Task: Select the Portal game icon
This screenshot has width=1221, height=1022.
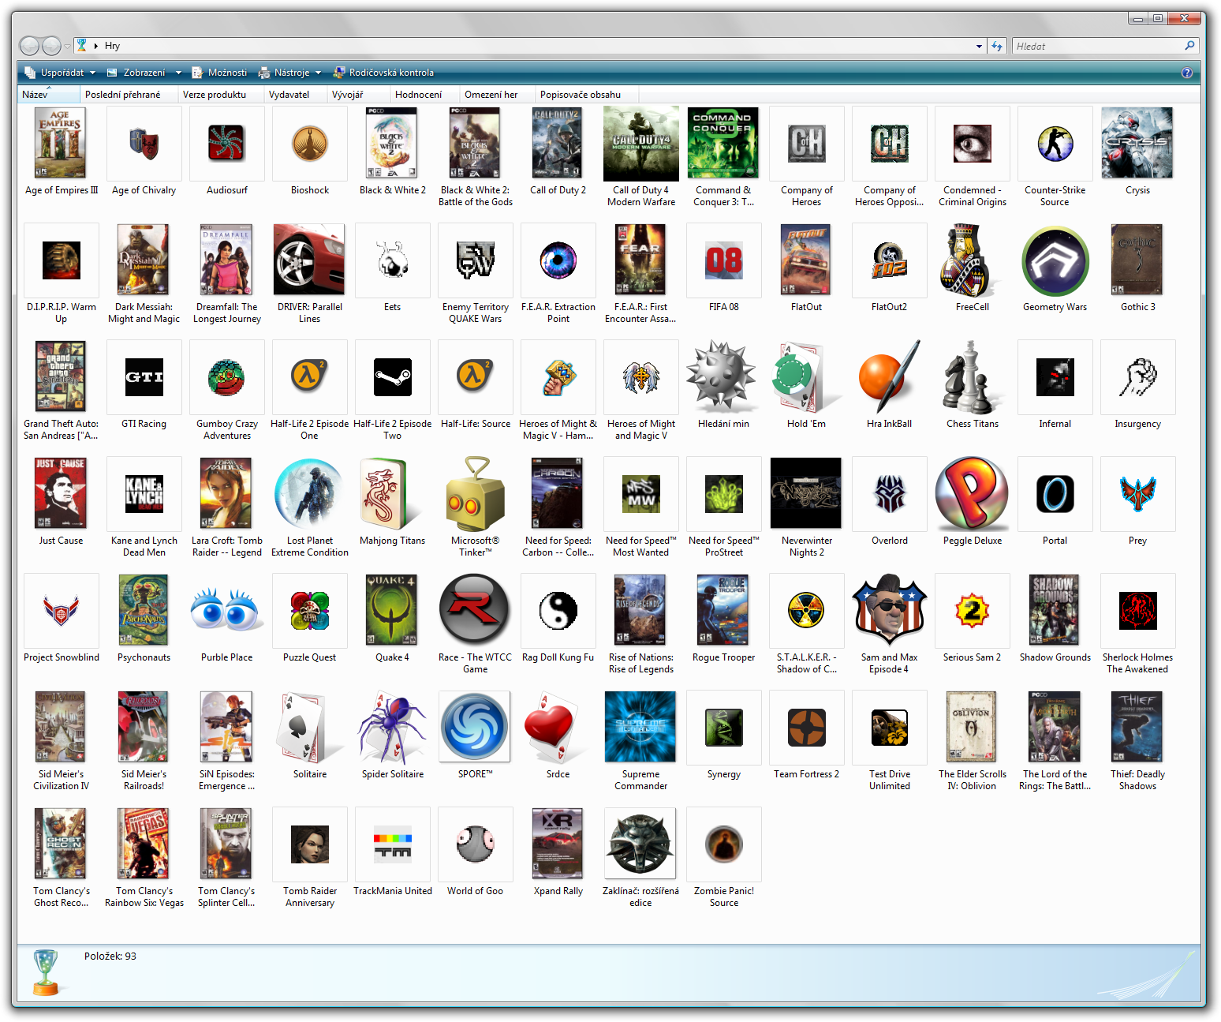Action: click(x=1055, y=494)
